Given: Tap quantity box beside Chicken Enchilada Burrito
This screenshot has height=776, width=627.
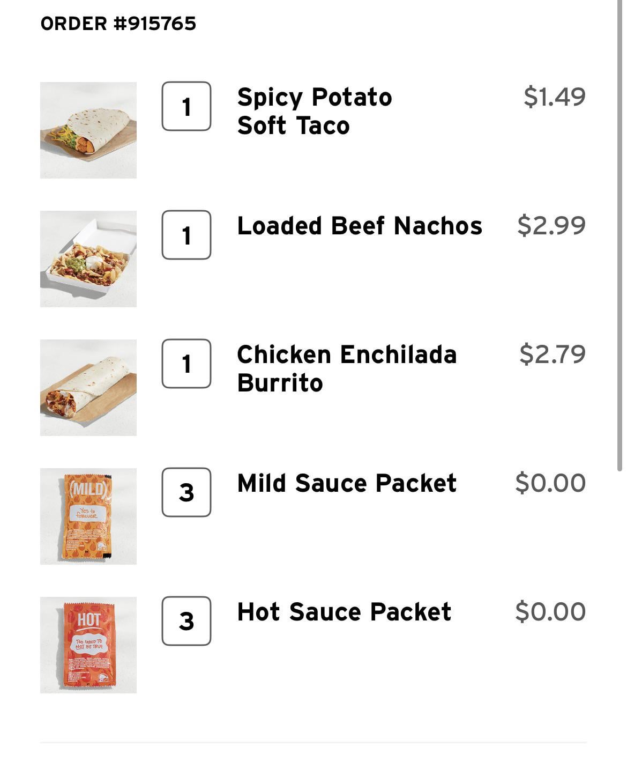Looking at the screenshot, I should (x=186, y=364).
